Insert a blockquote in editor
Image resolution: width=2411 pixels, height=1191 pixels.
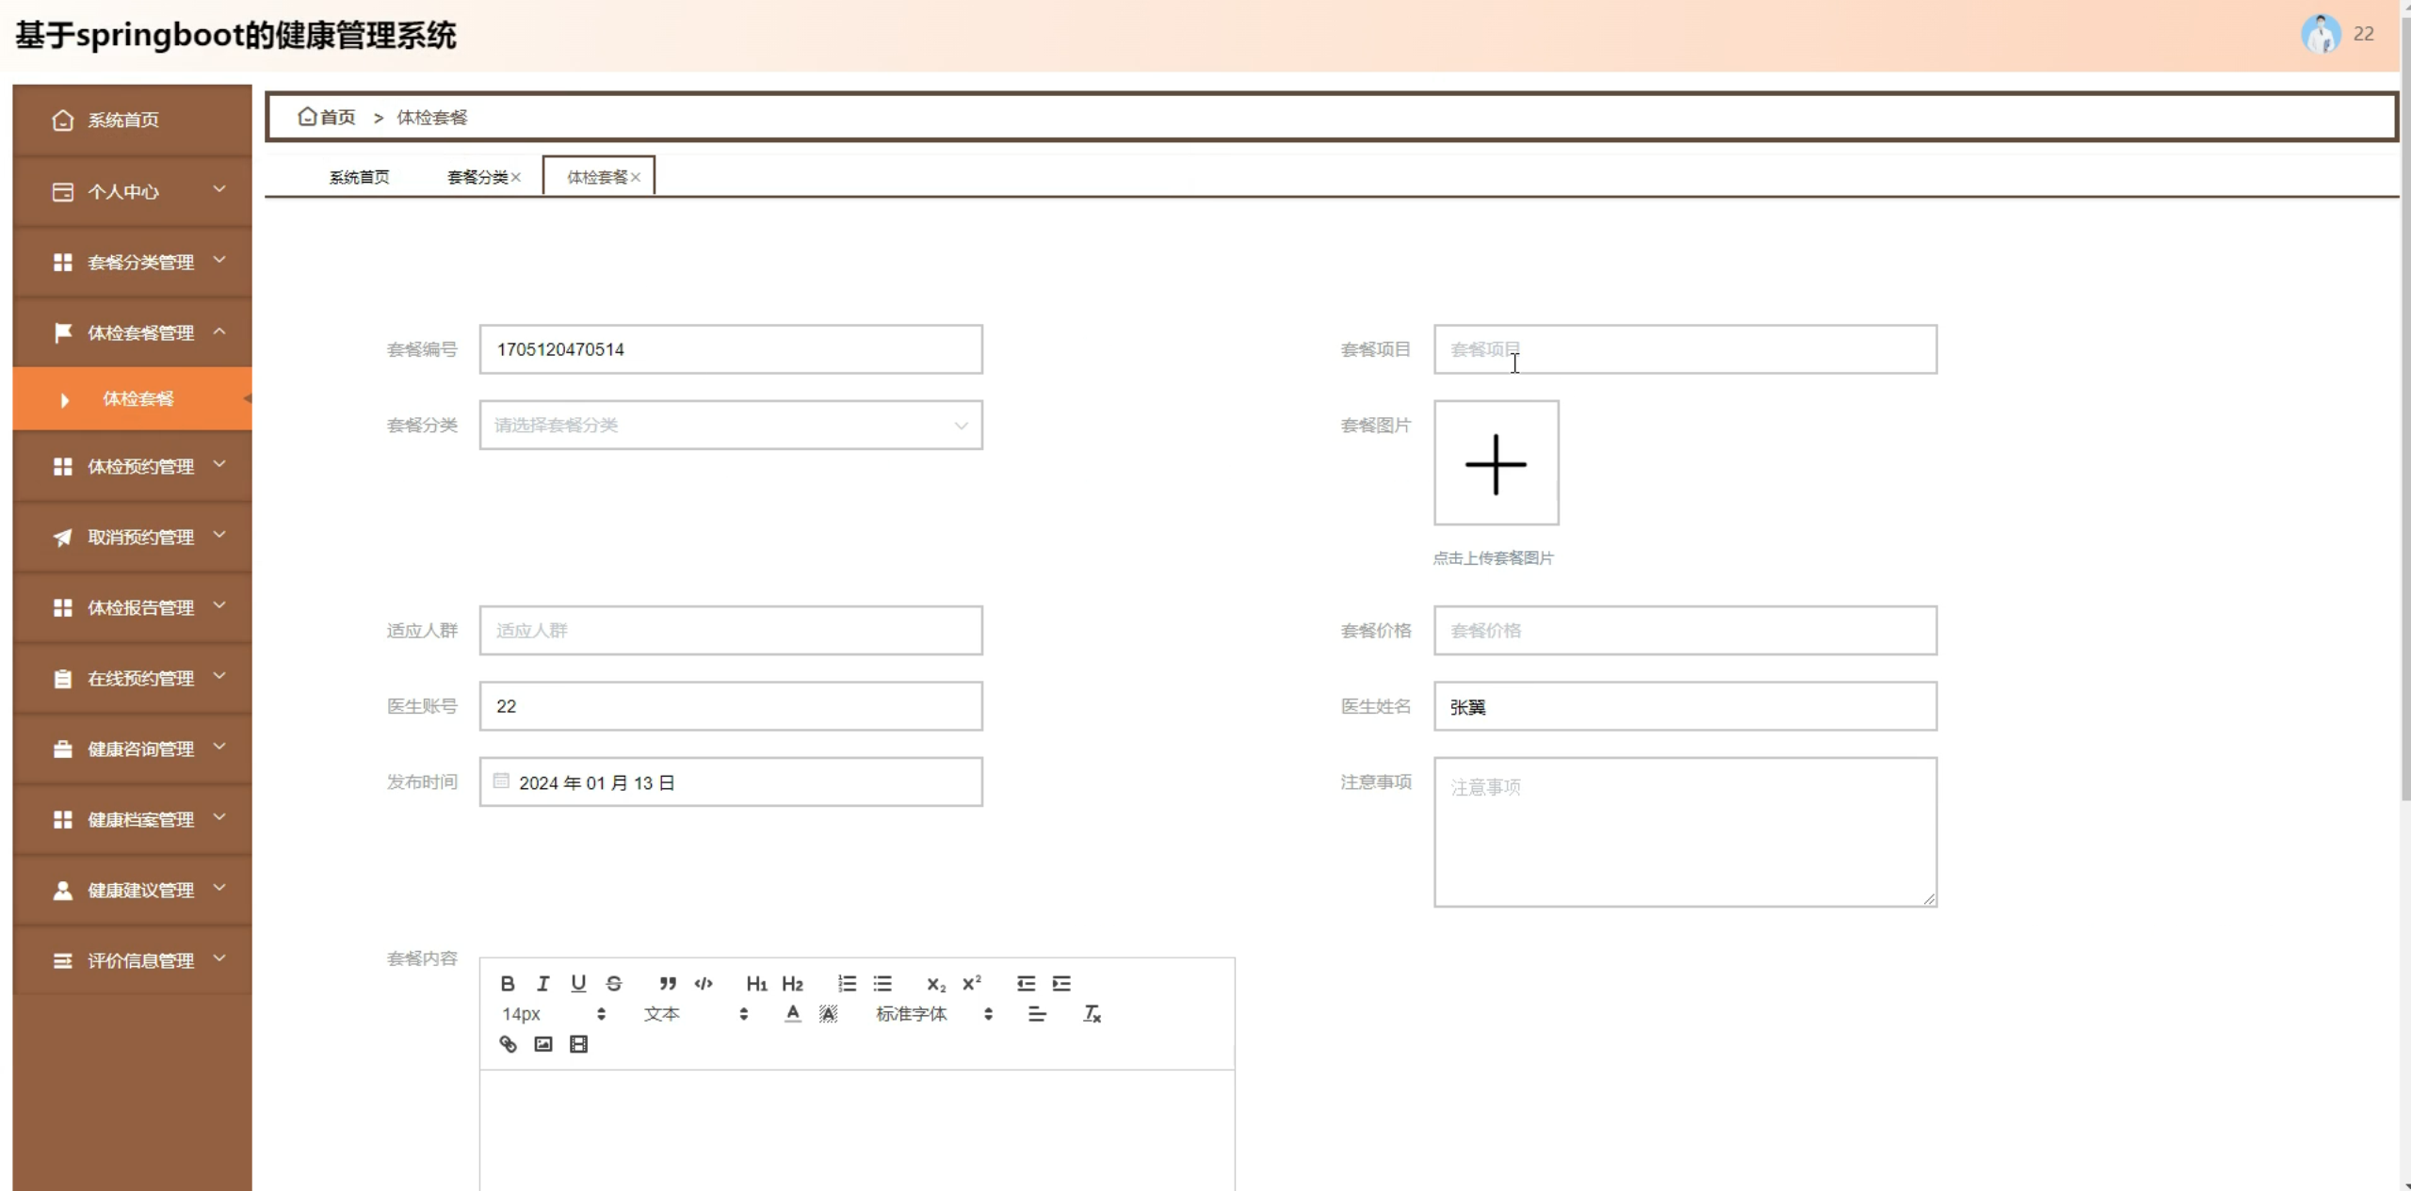pos(668,983)
